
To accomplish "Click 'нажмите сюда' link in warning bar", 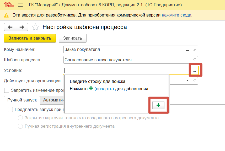I will (176, 15).
